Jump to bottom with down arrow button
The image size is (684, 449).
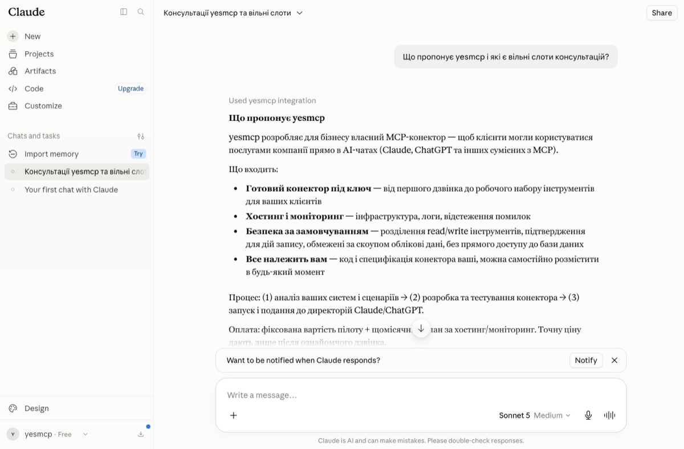click(x=421, y=329)
